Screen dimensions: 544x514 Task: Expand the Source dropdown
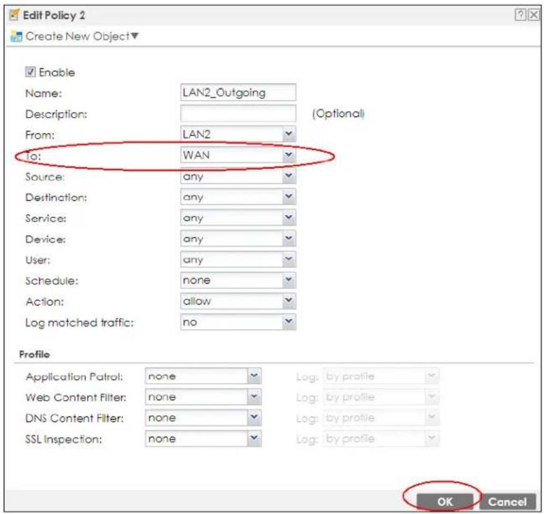238,176
